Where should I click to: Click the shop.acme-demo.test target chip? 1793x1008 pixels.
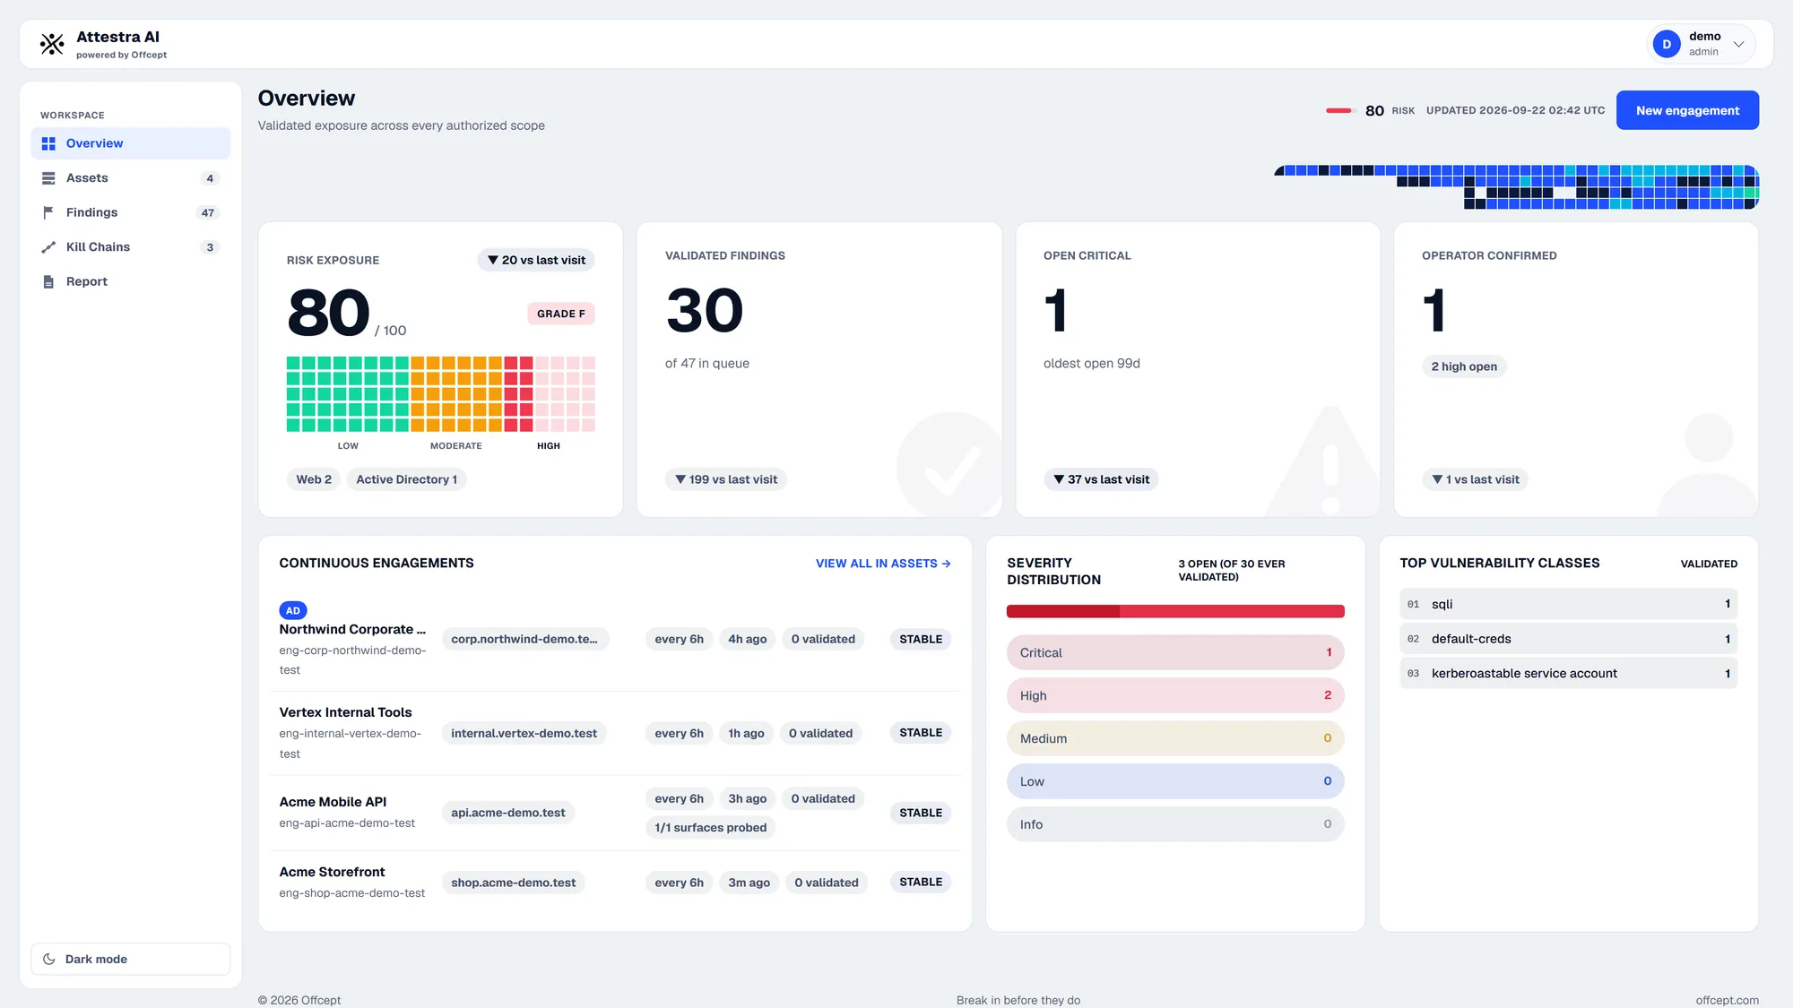[x=514, y=883]
